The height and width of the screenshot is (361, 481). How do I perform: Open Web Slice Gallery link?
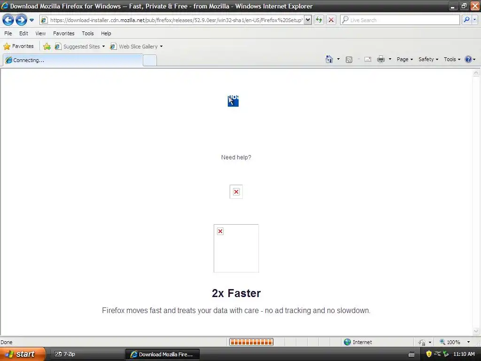[134, 47]
